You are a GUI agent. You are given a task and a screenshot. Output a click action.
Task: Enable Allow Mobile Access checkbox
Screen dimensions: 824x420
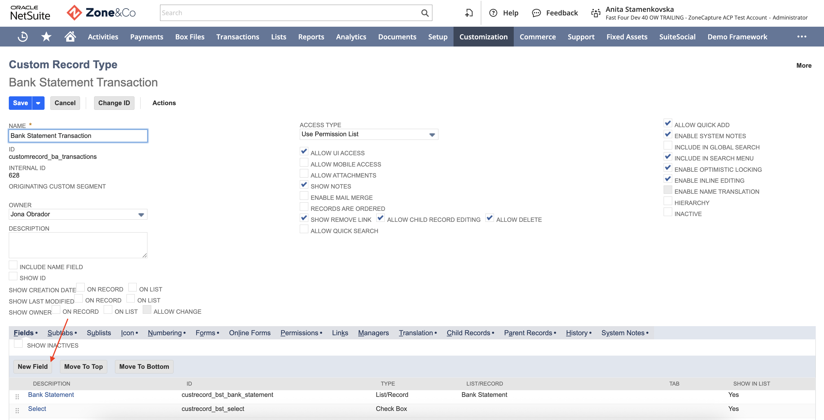point(304,163)
